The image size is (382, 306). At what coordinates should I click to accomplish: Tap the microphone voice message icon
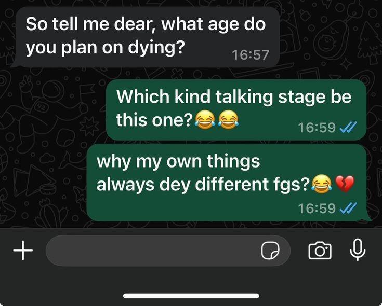point(357,251)
